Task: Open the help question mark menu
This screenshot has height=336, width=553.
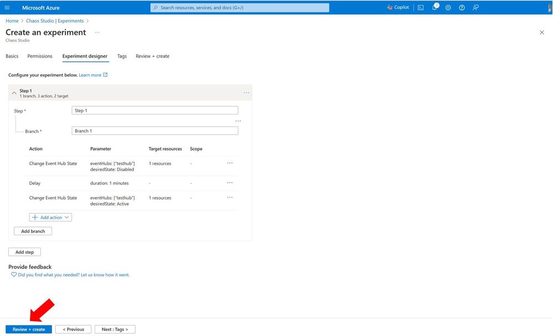Action: [x=462, y=7]
